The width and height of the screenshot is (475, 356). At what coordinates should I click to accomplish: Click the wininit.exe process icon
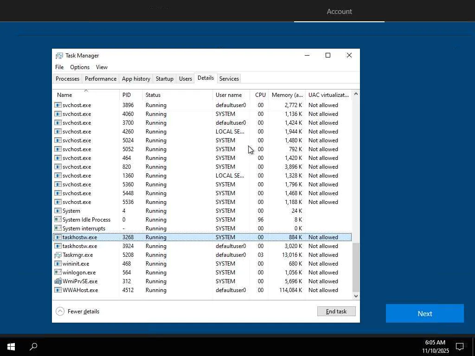click(58, 264)
